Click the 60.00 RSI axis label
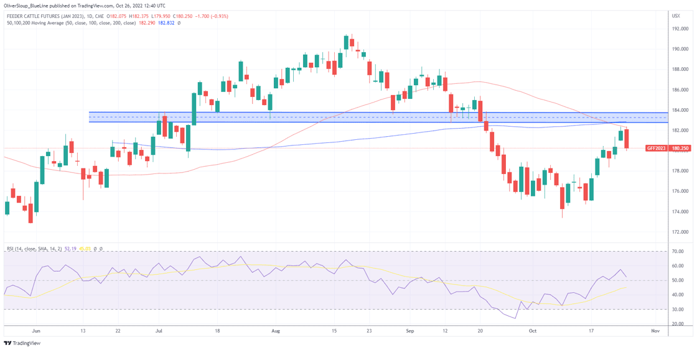The height and width of the screenshot is (350, 697). [678, 266]
